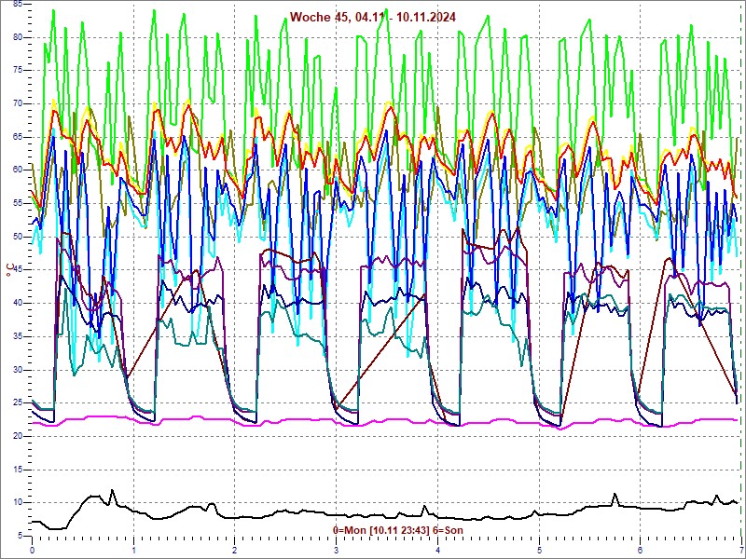Select the y-axis tick label 50
The width and height of the screenshot is (746, 559).
click(x=18, y=236)
